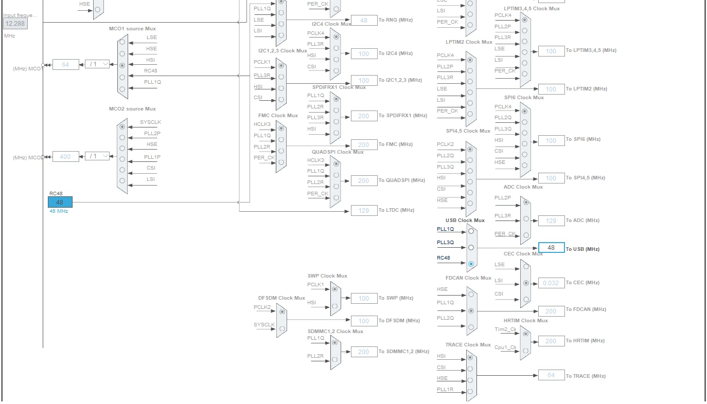
Task: Select PLL1P in MCO2 source Mux
Action: [x=122, y=159]
